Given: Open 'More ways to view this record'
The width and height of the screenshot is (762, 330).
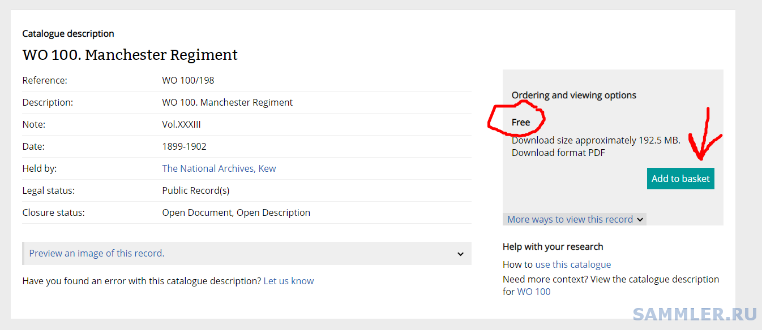Looking at the screenshot, I should tap(570, 219).
